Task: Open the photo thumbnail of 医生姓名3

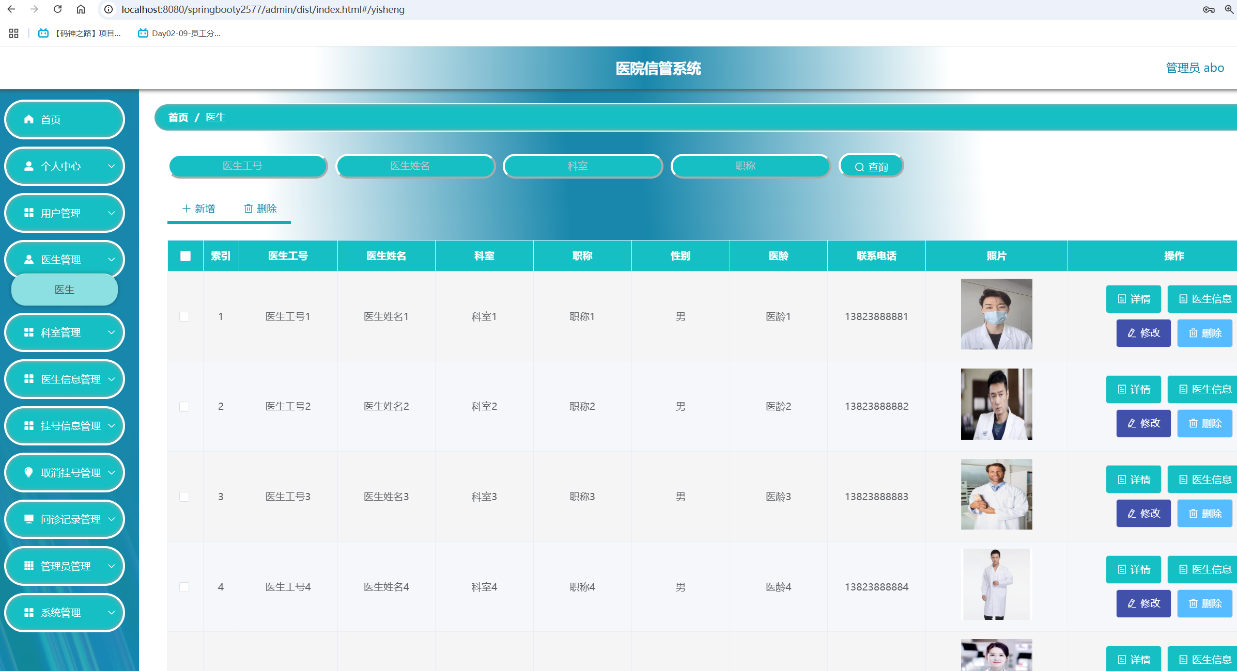Action: (997, 494)
